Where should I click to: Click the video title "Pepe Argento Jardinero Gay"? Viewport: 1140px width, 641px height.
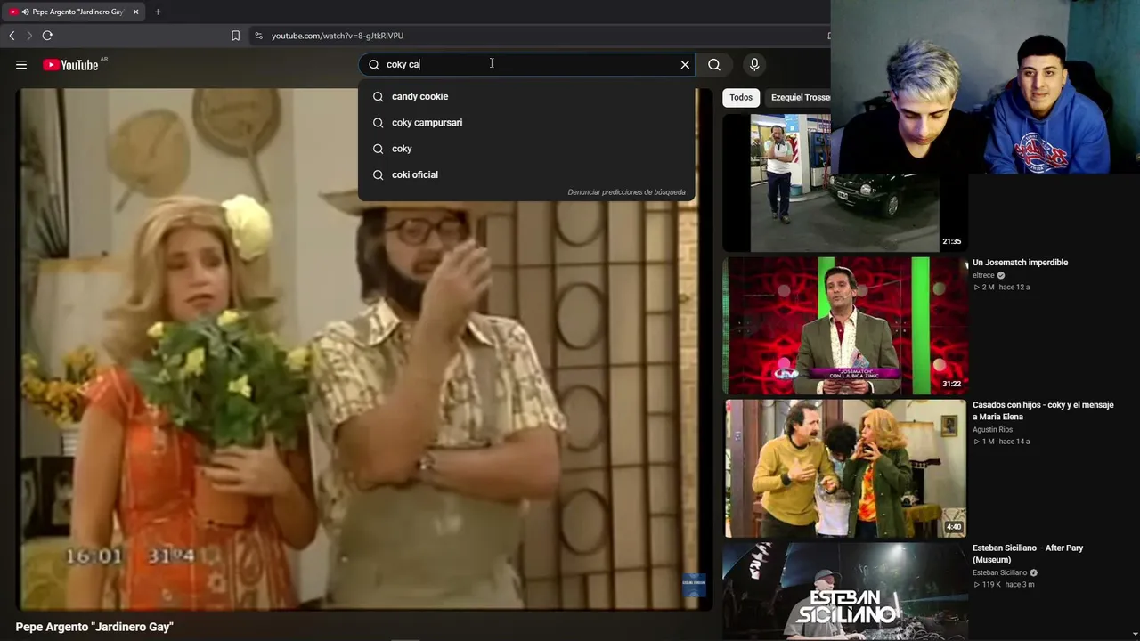coord(94,627)
